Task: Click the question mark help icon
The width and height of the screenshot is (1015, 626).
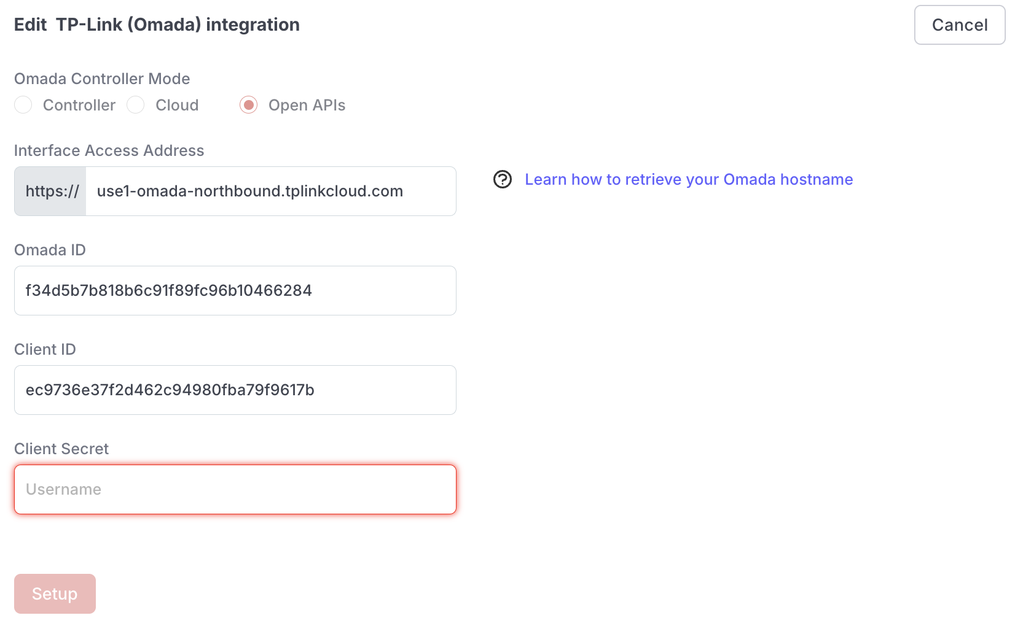Action: [x=502, y=179]
